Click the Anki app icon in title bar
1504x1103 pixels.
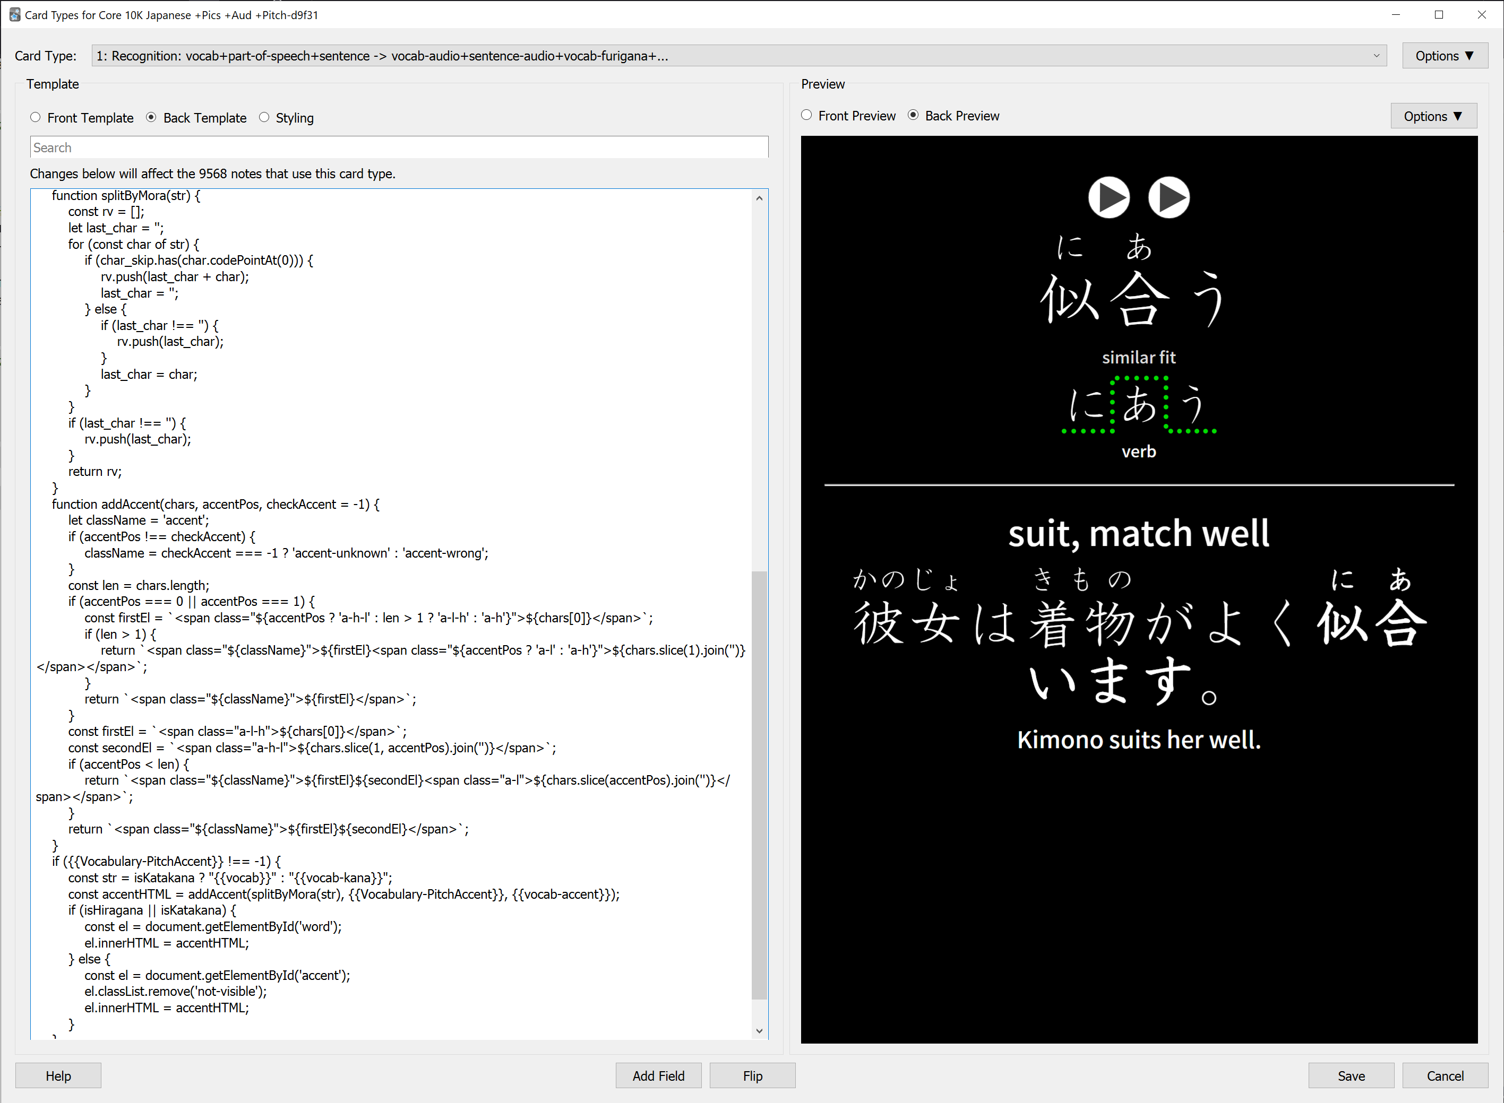[x=14, y=15]
